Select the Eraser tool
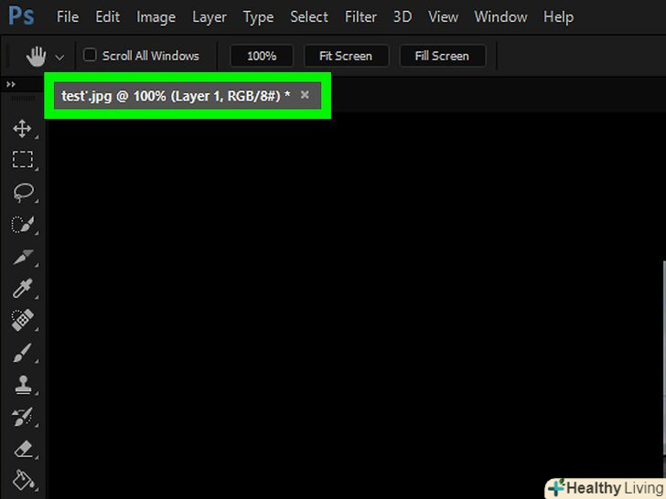The image size is (666, 499). click(23, 449)
